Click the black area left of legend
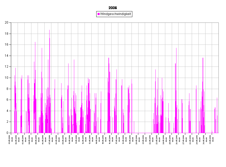Screen dimensions: 226x167 tap(52, 14)
